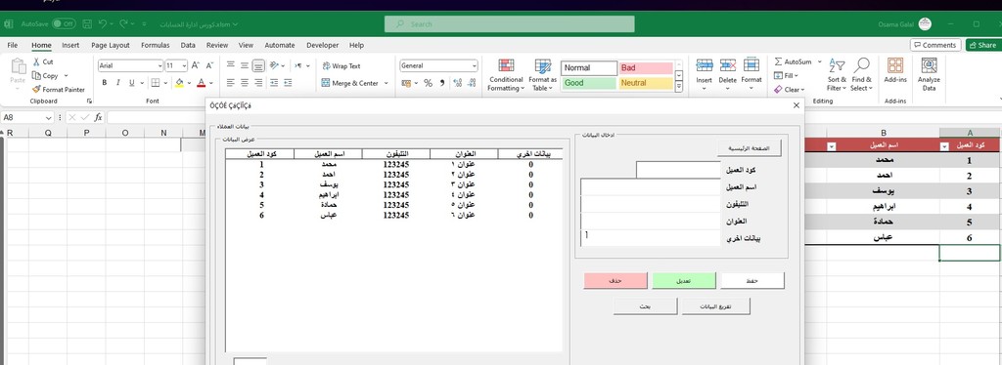Click the بحث search button

(x=645, y=306)
